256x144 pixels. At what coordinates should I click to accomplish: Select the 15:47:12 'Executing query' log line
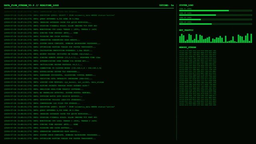pyautogui.click(x=59, y=15)
